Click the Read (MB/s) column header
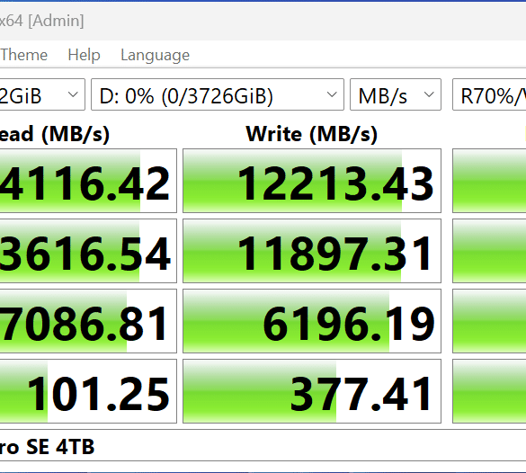 [55, 134]
